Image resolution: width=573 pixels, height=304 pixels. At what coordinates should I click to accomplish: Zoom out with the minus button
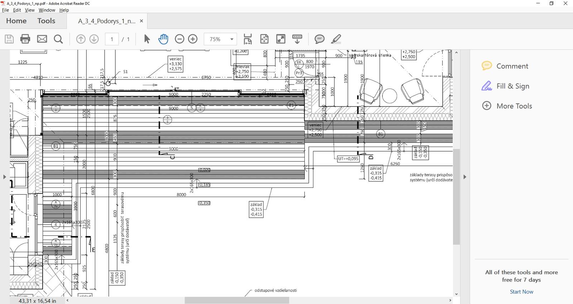pos(179,39)
